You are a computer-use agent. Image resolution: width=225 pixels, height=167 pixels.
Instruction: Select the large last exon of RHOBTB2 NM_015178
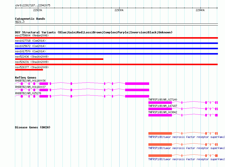137,96
